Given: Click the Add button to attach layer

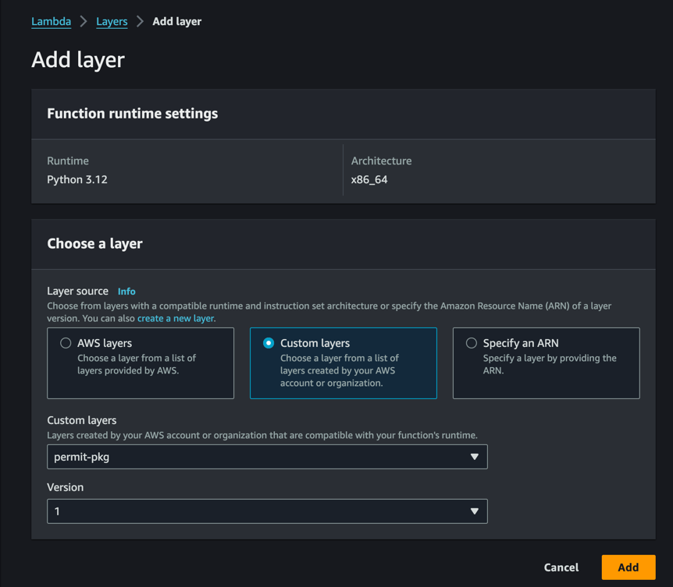Looking at the screenshot, I should click(628, 568).
